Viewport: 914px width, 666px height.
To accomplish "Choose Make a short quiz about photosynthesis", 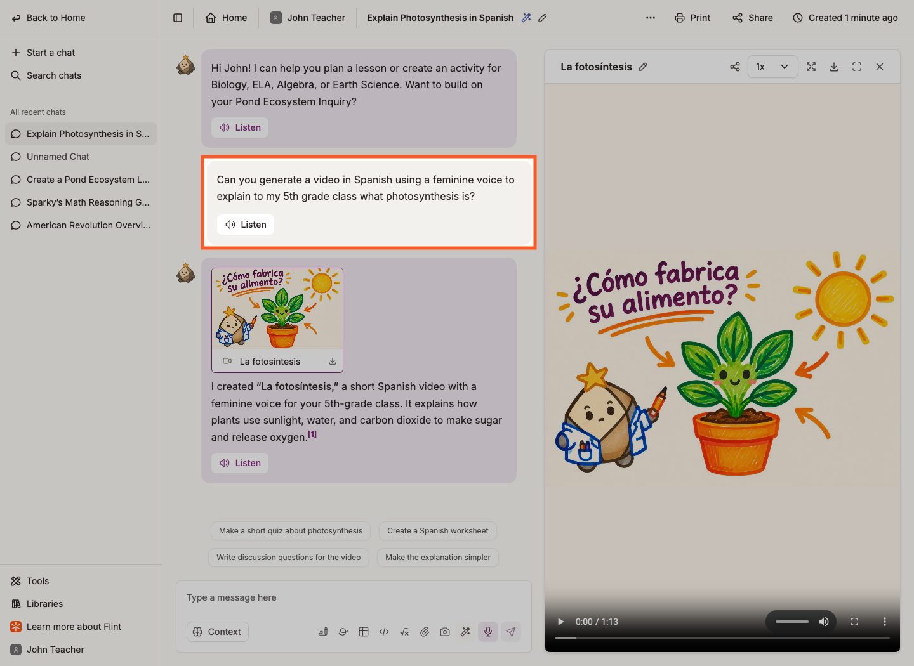I will (x=291, y=531).
